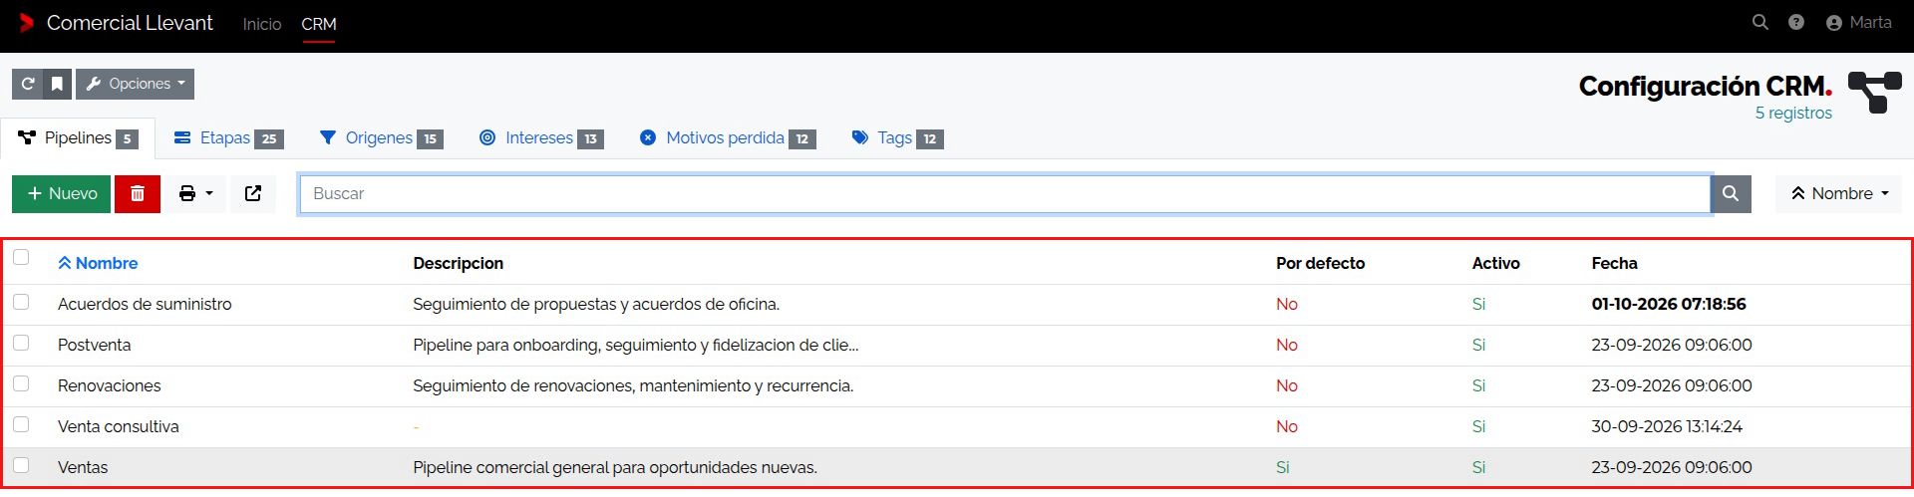This screenshot has width=1914, height=497.
Task: Check the Ventas row checkbox
Action: [x=21, y=465]
